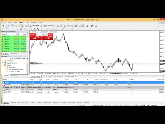Select USDJPY in Market Watch
The image size is (165, 124).
pos(6,41)
